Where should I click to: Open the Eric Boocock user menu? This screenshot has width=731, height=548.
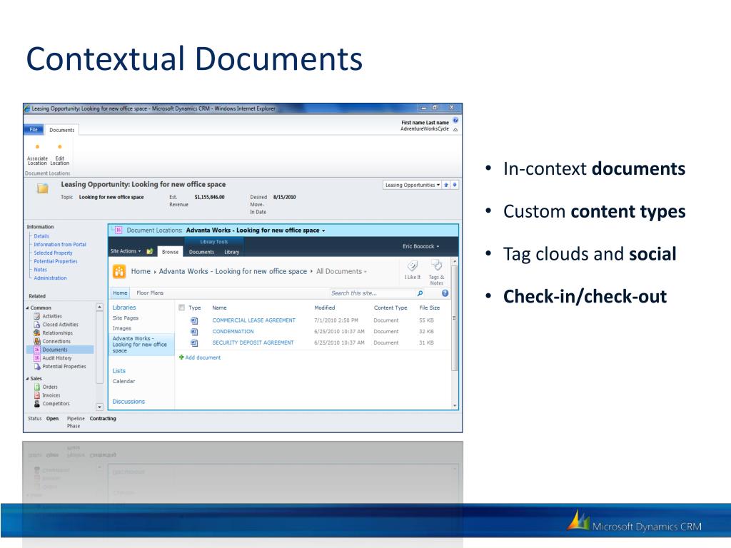tap(421, 246)
